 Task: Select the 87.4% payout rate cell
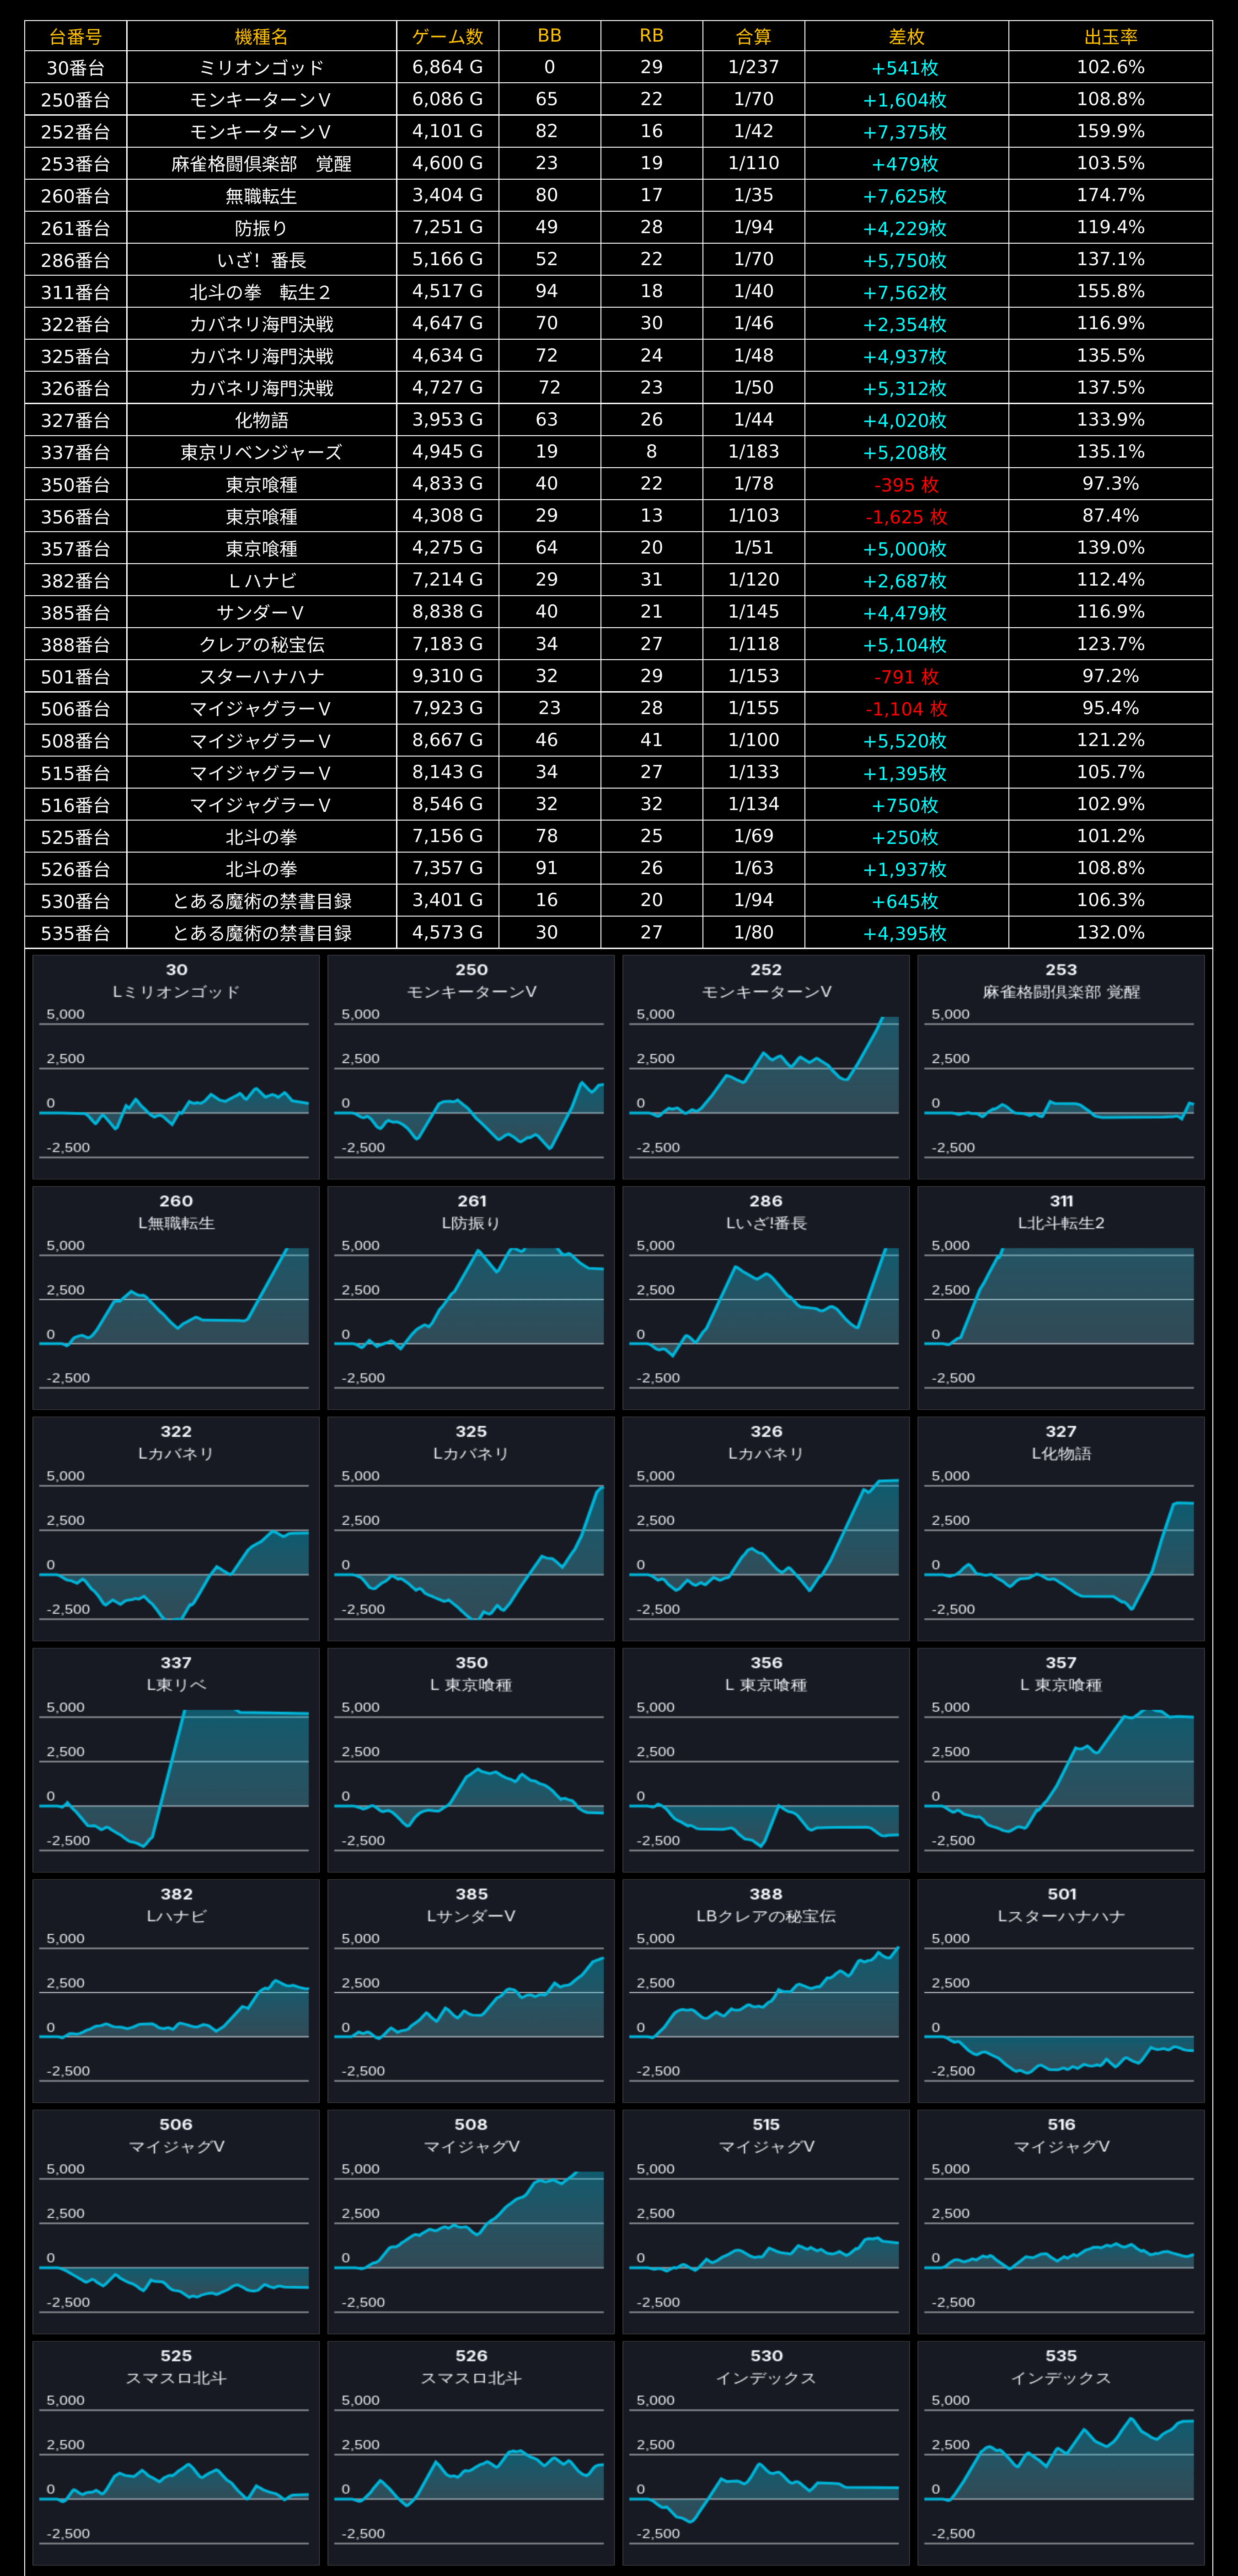(x=1111, y=517)
